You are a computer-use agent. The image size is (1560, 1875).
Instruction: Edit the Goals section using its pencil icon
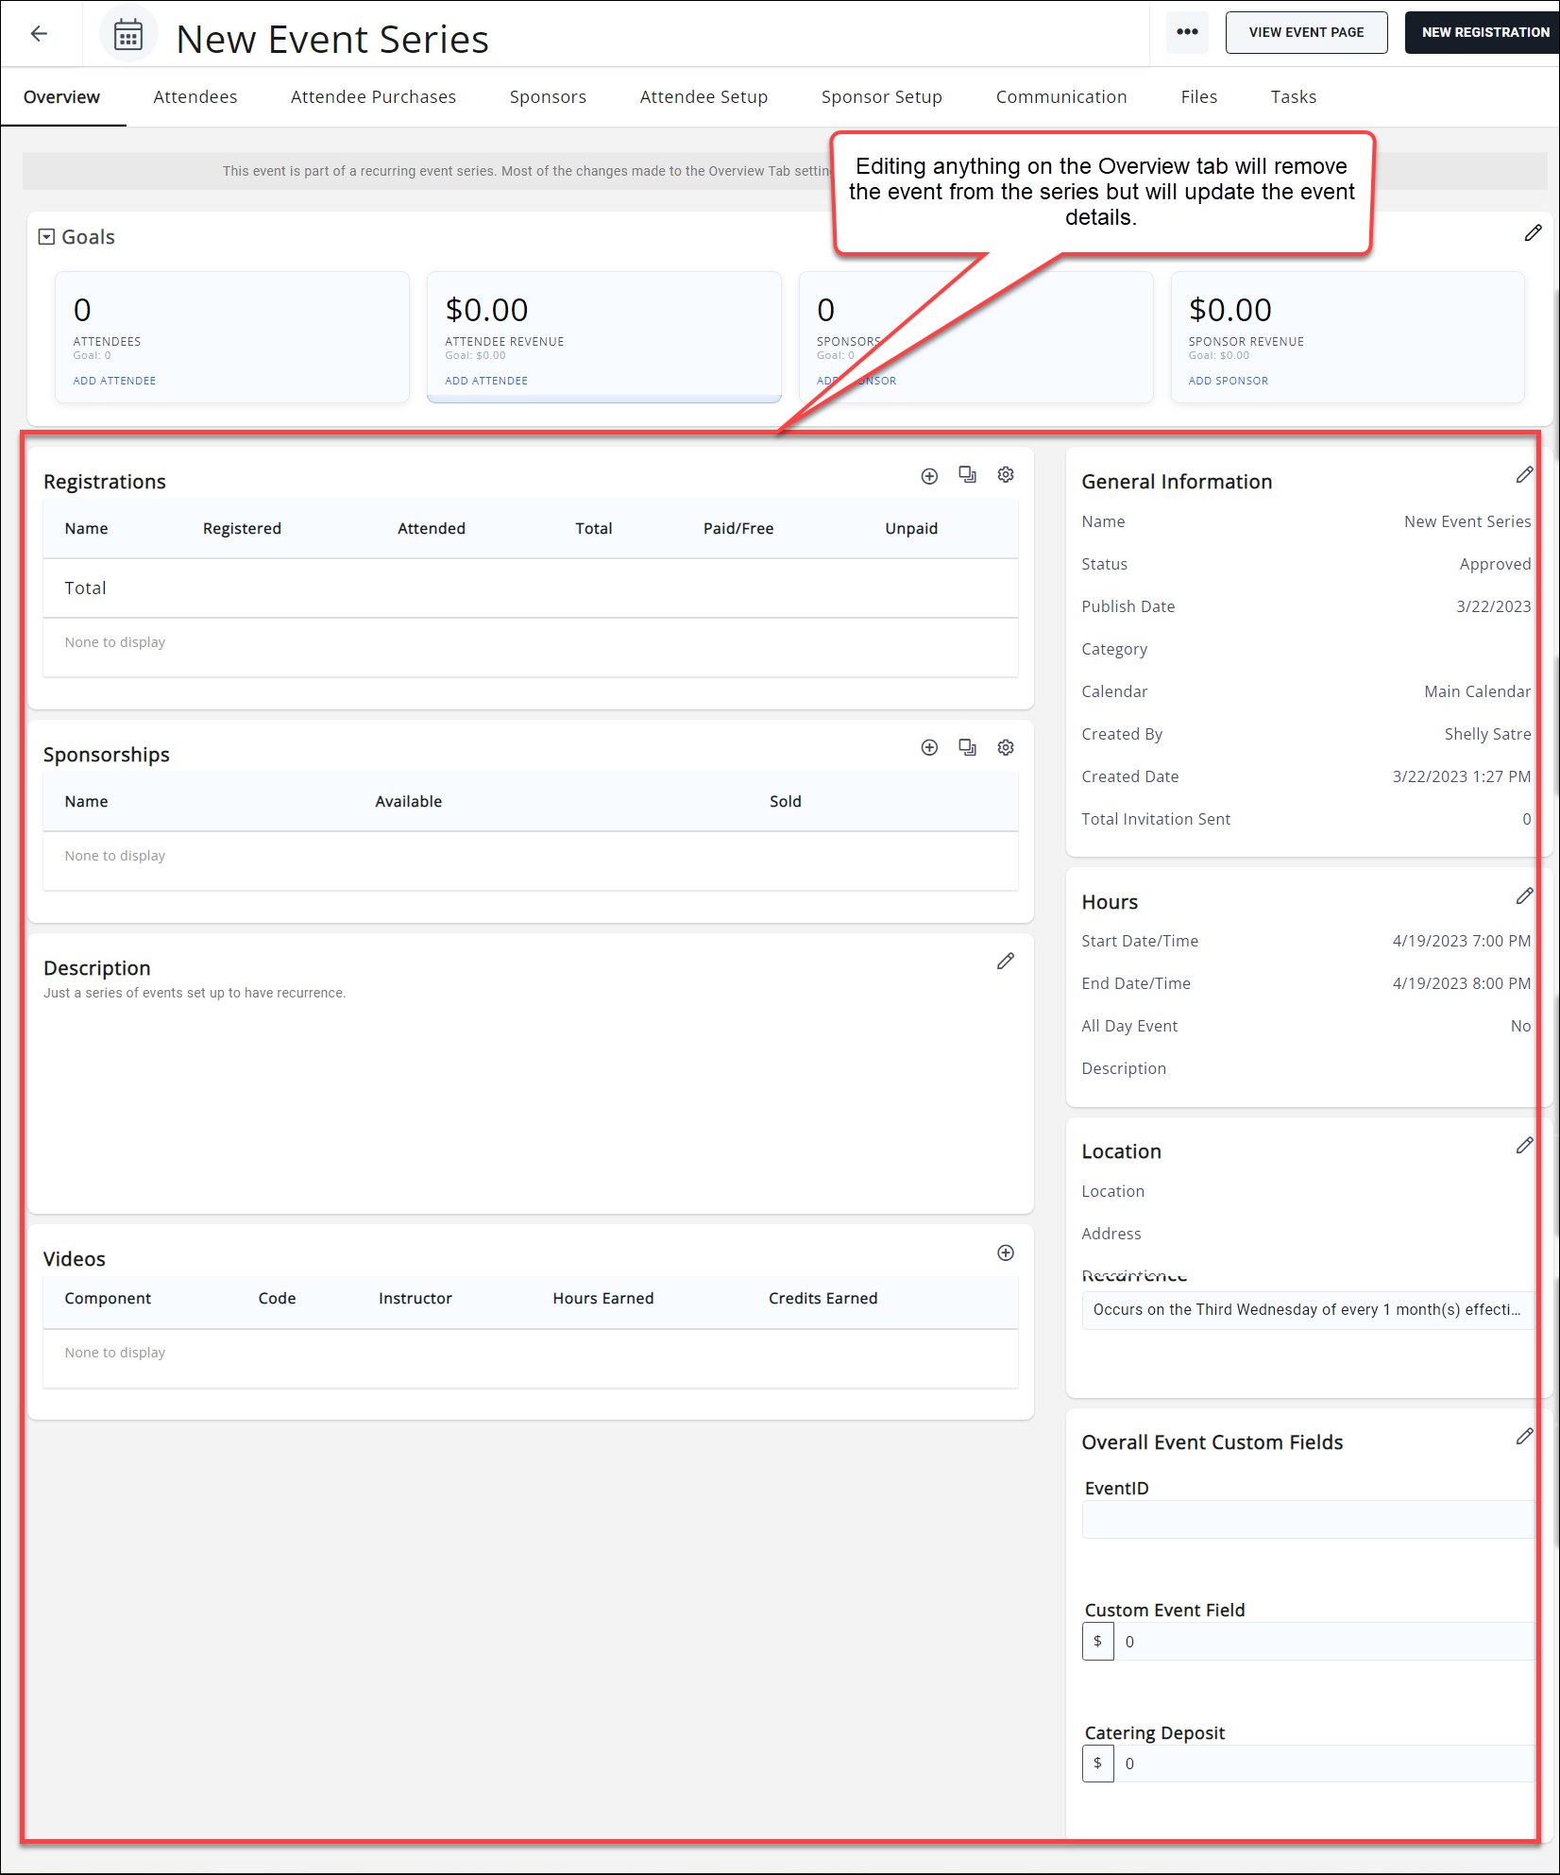point(1533,232)
